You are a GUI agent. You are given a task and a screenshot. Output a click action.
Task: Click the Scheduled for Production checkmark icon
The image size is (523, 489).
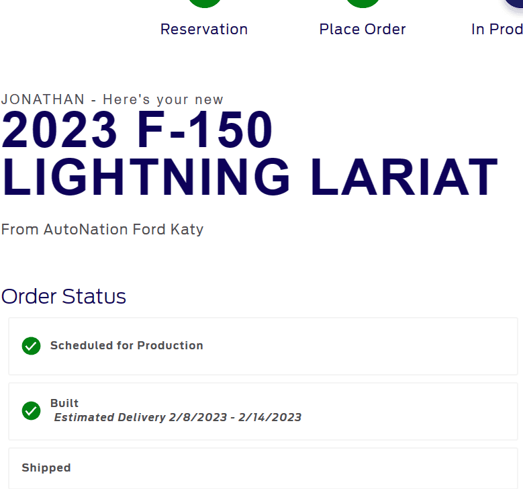coord(31,346)
